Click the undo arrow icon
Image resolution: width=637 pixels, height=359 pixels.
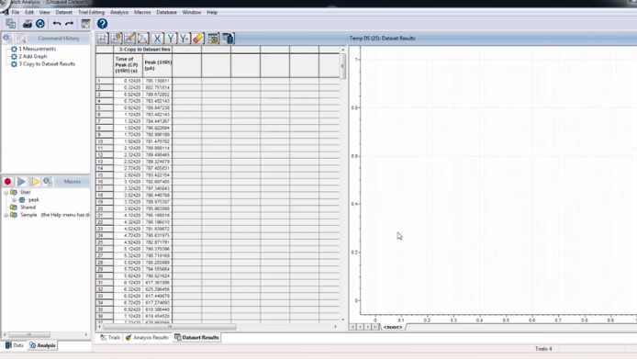tap(57, 24)
